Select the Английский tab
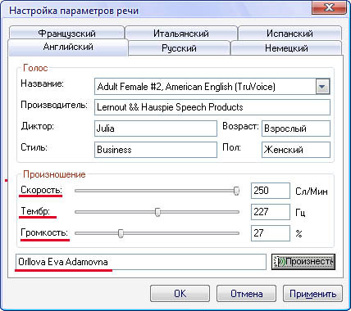The width and height of the screenshot is (351, 311). [x=68, y=47]
